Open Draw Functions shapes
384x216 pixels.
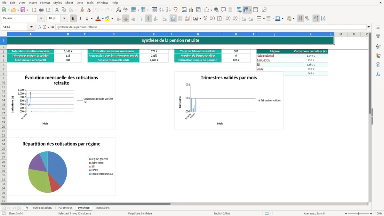[264, 10]
